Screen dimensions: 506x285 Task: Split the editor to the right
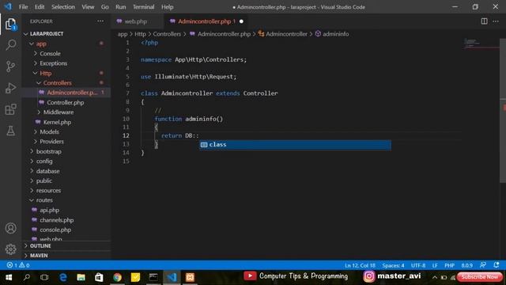coord(484,21)
